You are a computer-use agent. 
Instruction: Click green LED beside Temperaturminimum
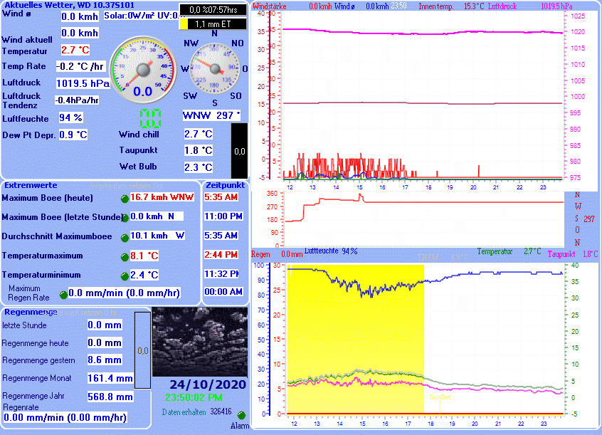click(x=125, y=276)
